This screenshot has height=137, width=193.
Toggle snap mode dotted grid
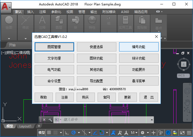tap(56, 132)
